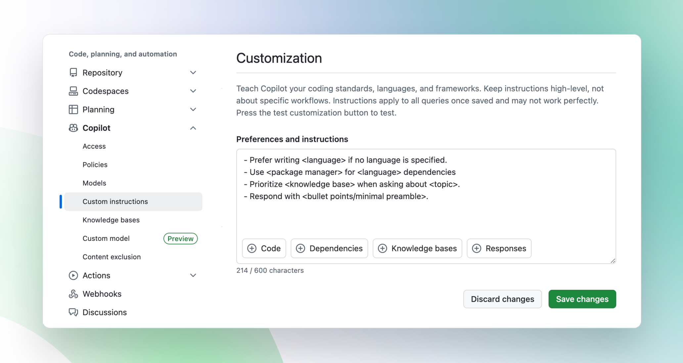Add the Responses instruction template

point(499,248)
